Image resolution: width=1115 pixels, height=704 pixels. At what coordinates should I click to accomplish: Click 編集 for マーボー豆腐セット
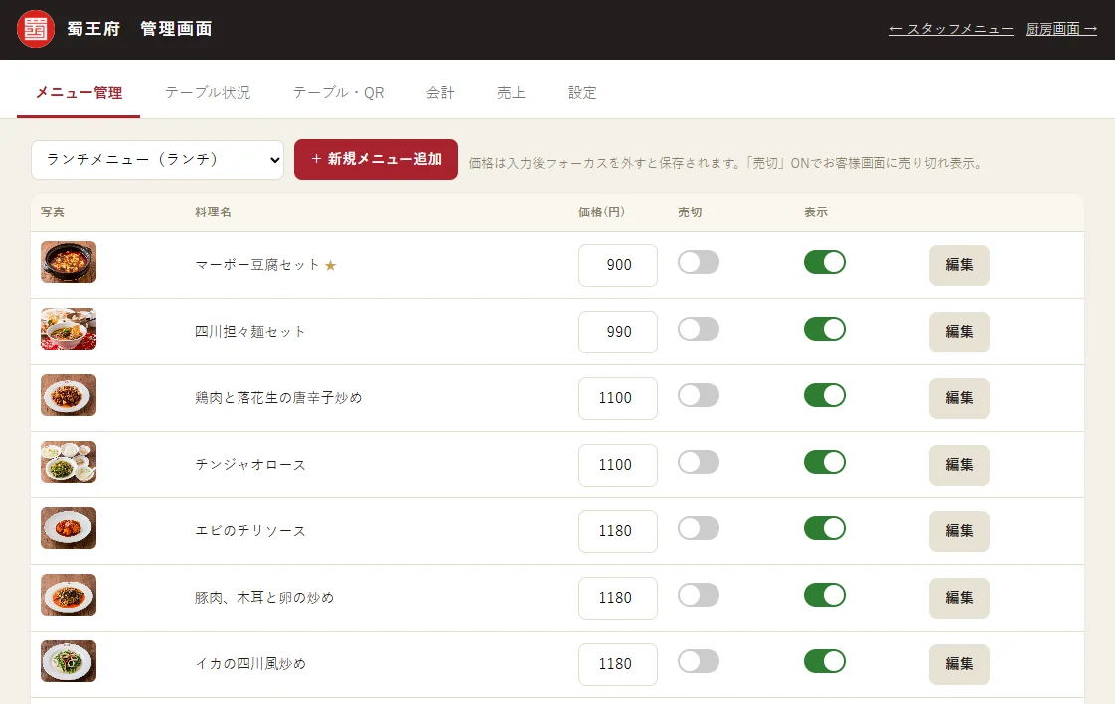tap(959, 265)
